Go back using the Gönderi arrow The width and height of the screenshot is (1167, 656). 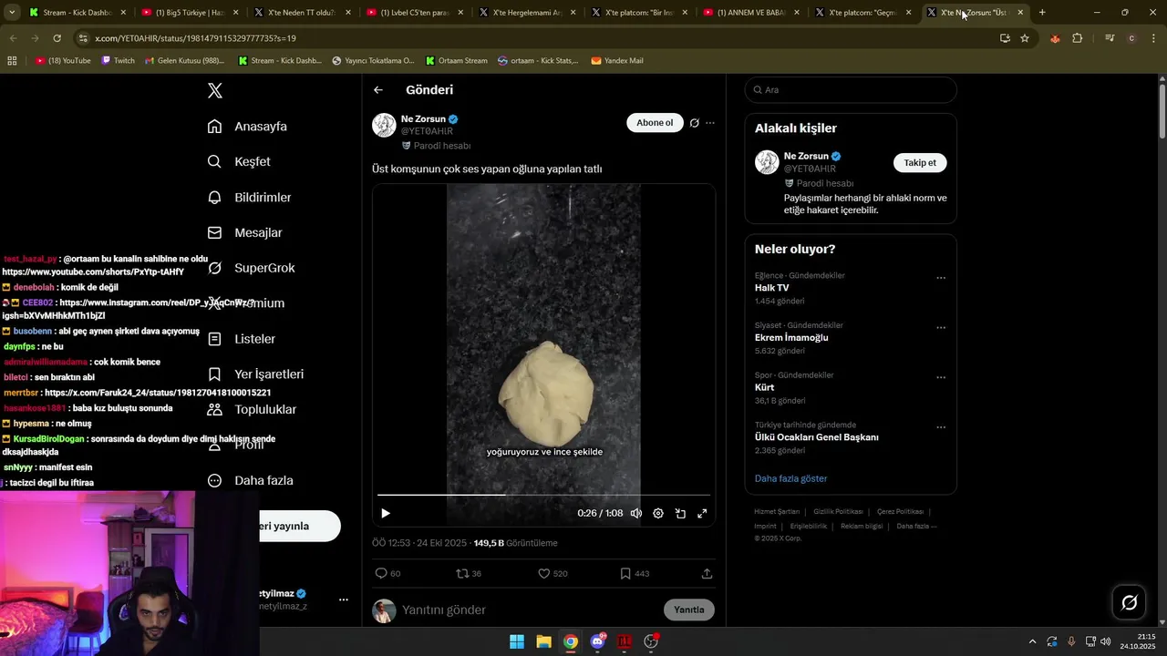click(378, 90)
